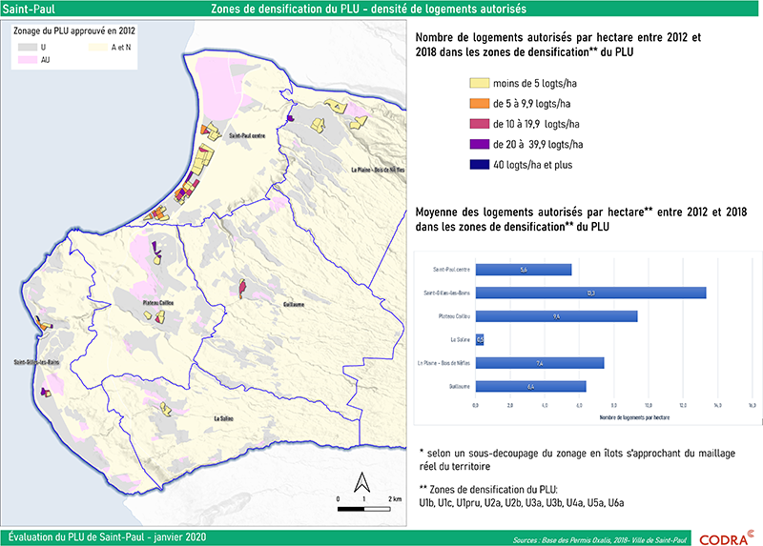Click the pink 'AU' zoning legend swatch
This screenshot has width=763, height=546.
pos(28,59)
